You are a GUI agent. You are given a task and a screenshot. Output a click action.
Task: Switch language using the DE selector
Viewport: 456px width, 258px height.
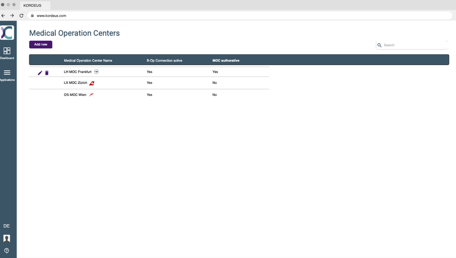click(x=7, y=226)
